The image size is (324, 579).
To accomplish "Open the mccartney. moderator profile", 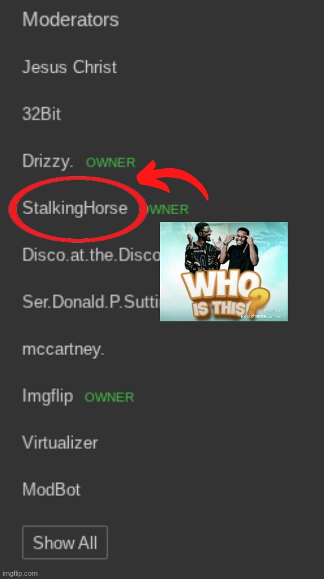I will (x=64, y=349).
